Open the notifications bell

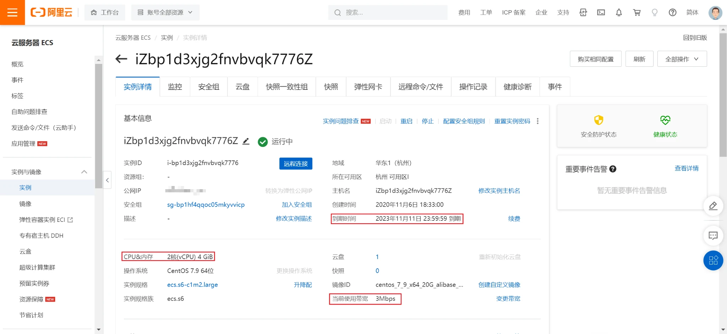(619, 12)
